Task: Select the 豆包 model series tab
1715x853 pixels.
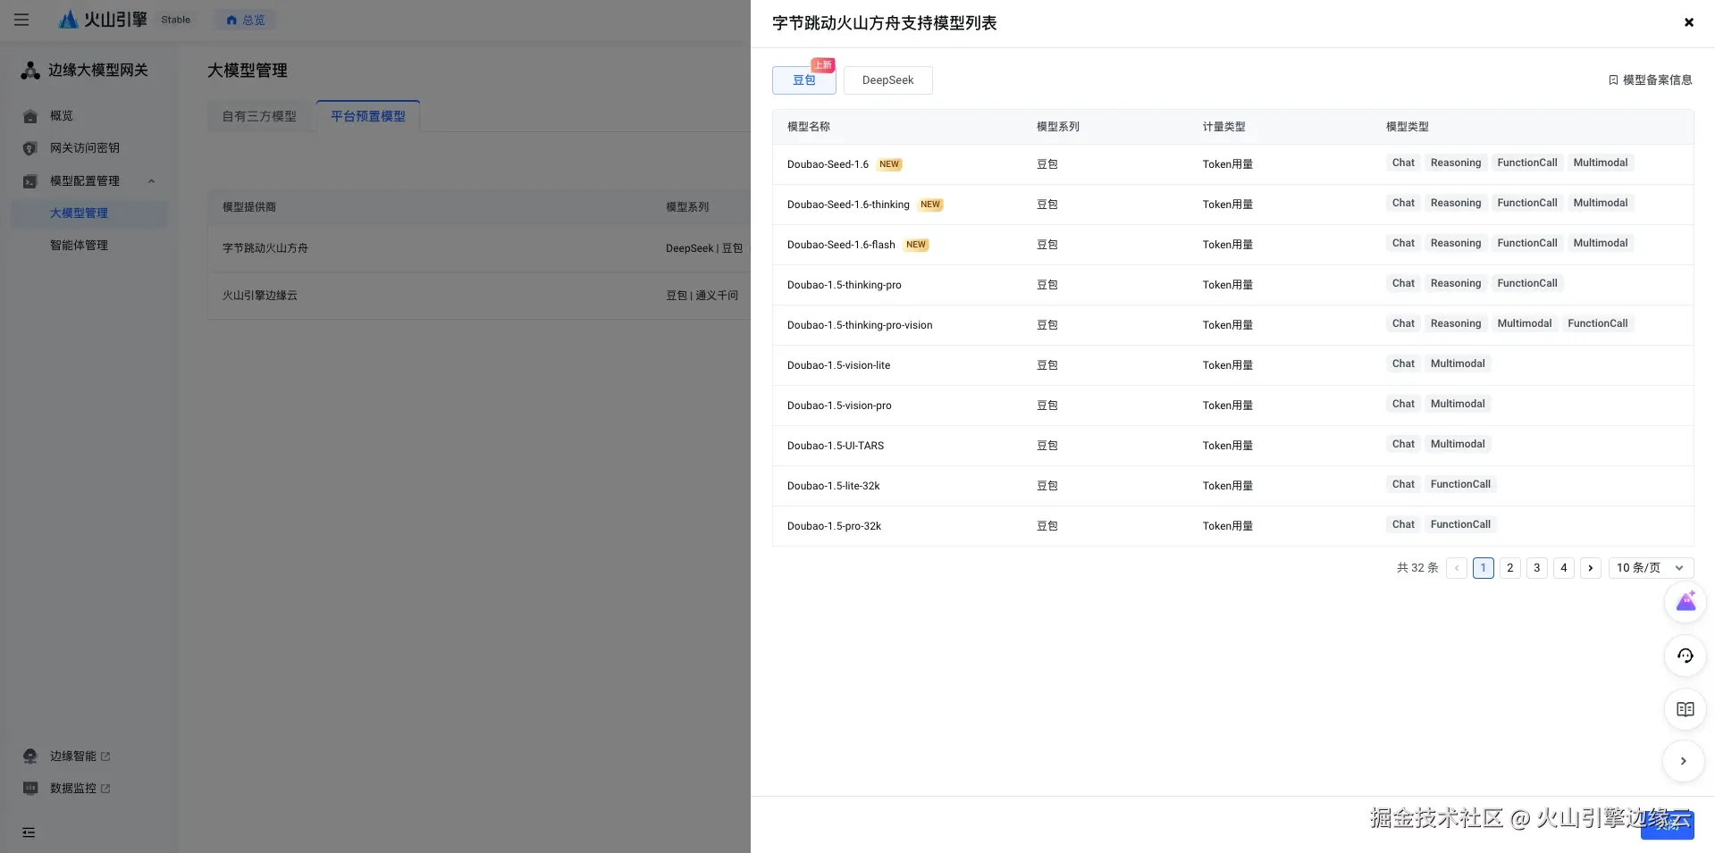Action: pos(804,80)
